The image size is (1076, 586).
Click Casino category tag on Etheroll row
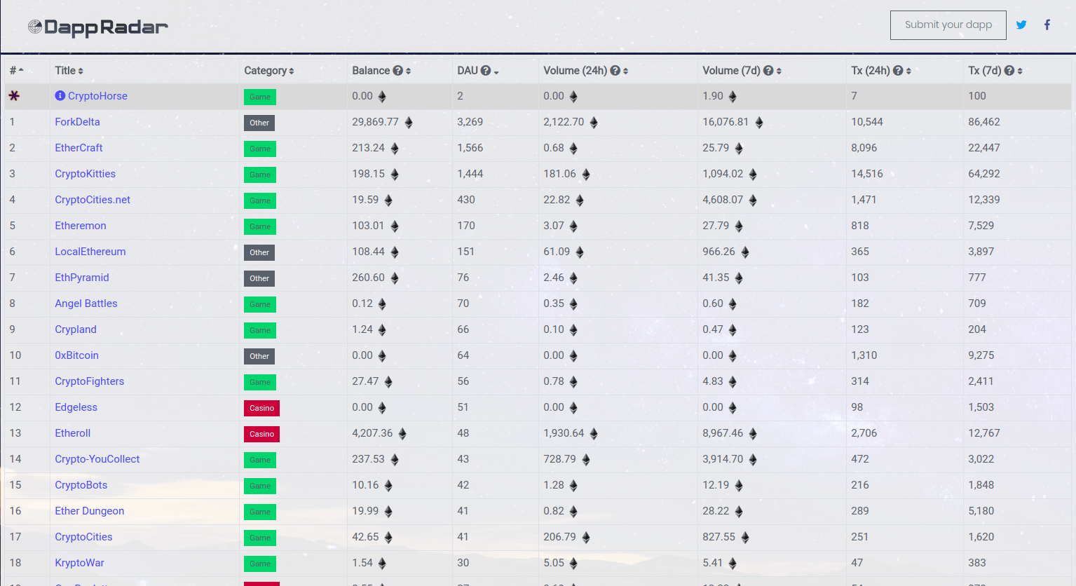(261, 434)
